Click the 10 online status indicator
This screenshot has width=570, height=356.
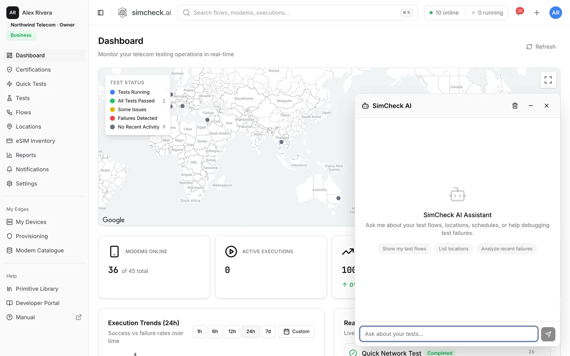[x=444, y=13]
